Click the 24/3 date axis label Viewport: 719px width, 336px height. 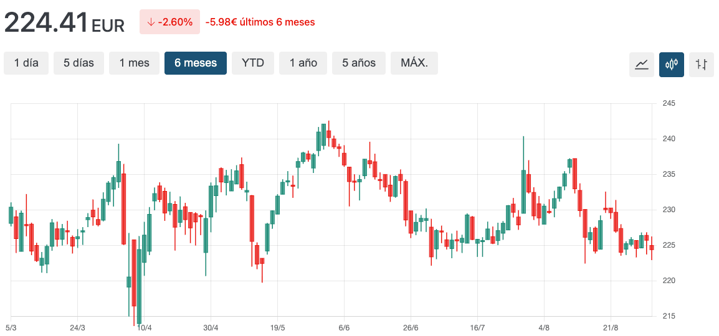[x=77, y=327]
